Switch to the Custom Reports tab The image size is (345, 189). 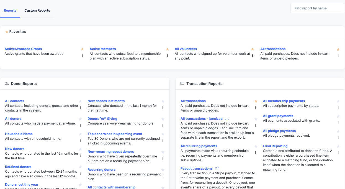click(37, 11)
